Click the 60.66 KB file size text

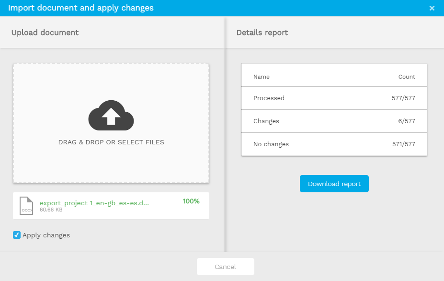click(51, 210)
